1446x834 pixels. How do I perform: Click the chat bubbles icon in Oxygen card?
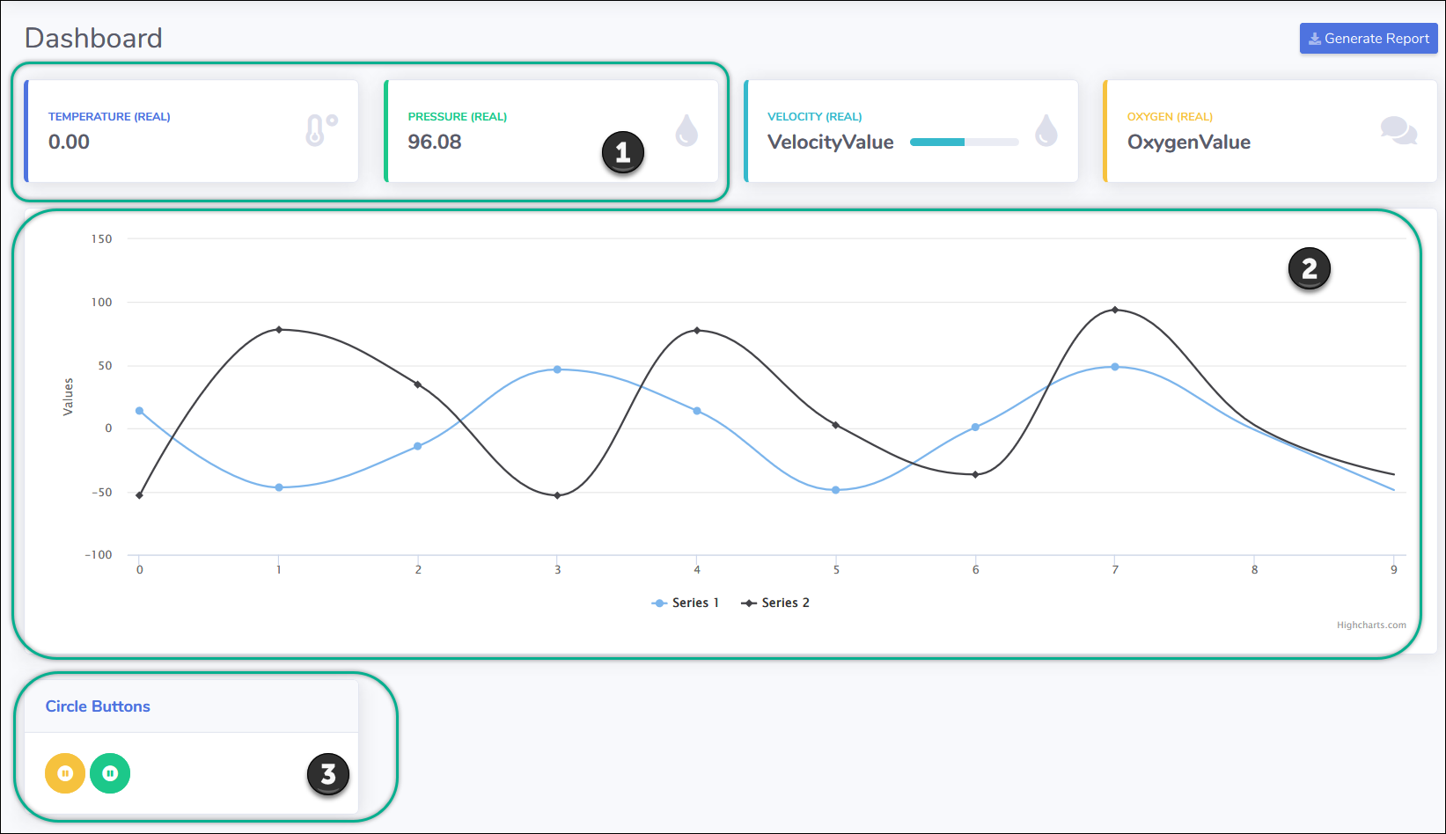(1398, 130)
